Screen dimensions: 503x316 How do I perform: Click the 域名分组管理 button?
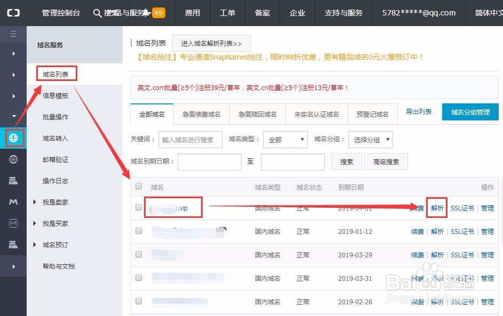470,112
